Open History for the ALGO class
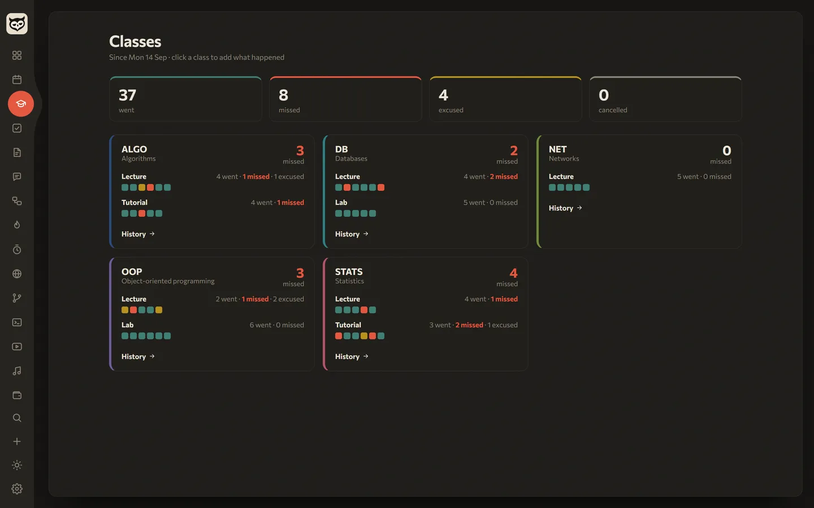Screen dimensions: 814x508 [x=138, y=234]
